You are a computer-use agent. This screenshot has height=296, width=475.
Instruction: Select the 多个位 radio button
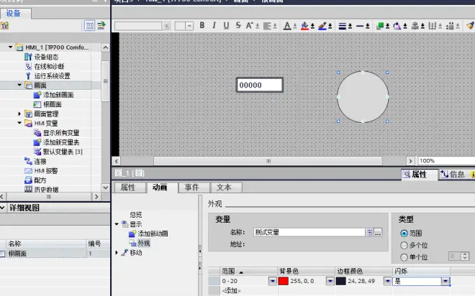(404, 245)
